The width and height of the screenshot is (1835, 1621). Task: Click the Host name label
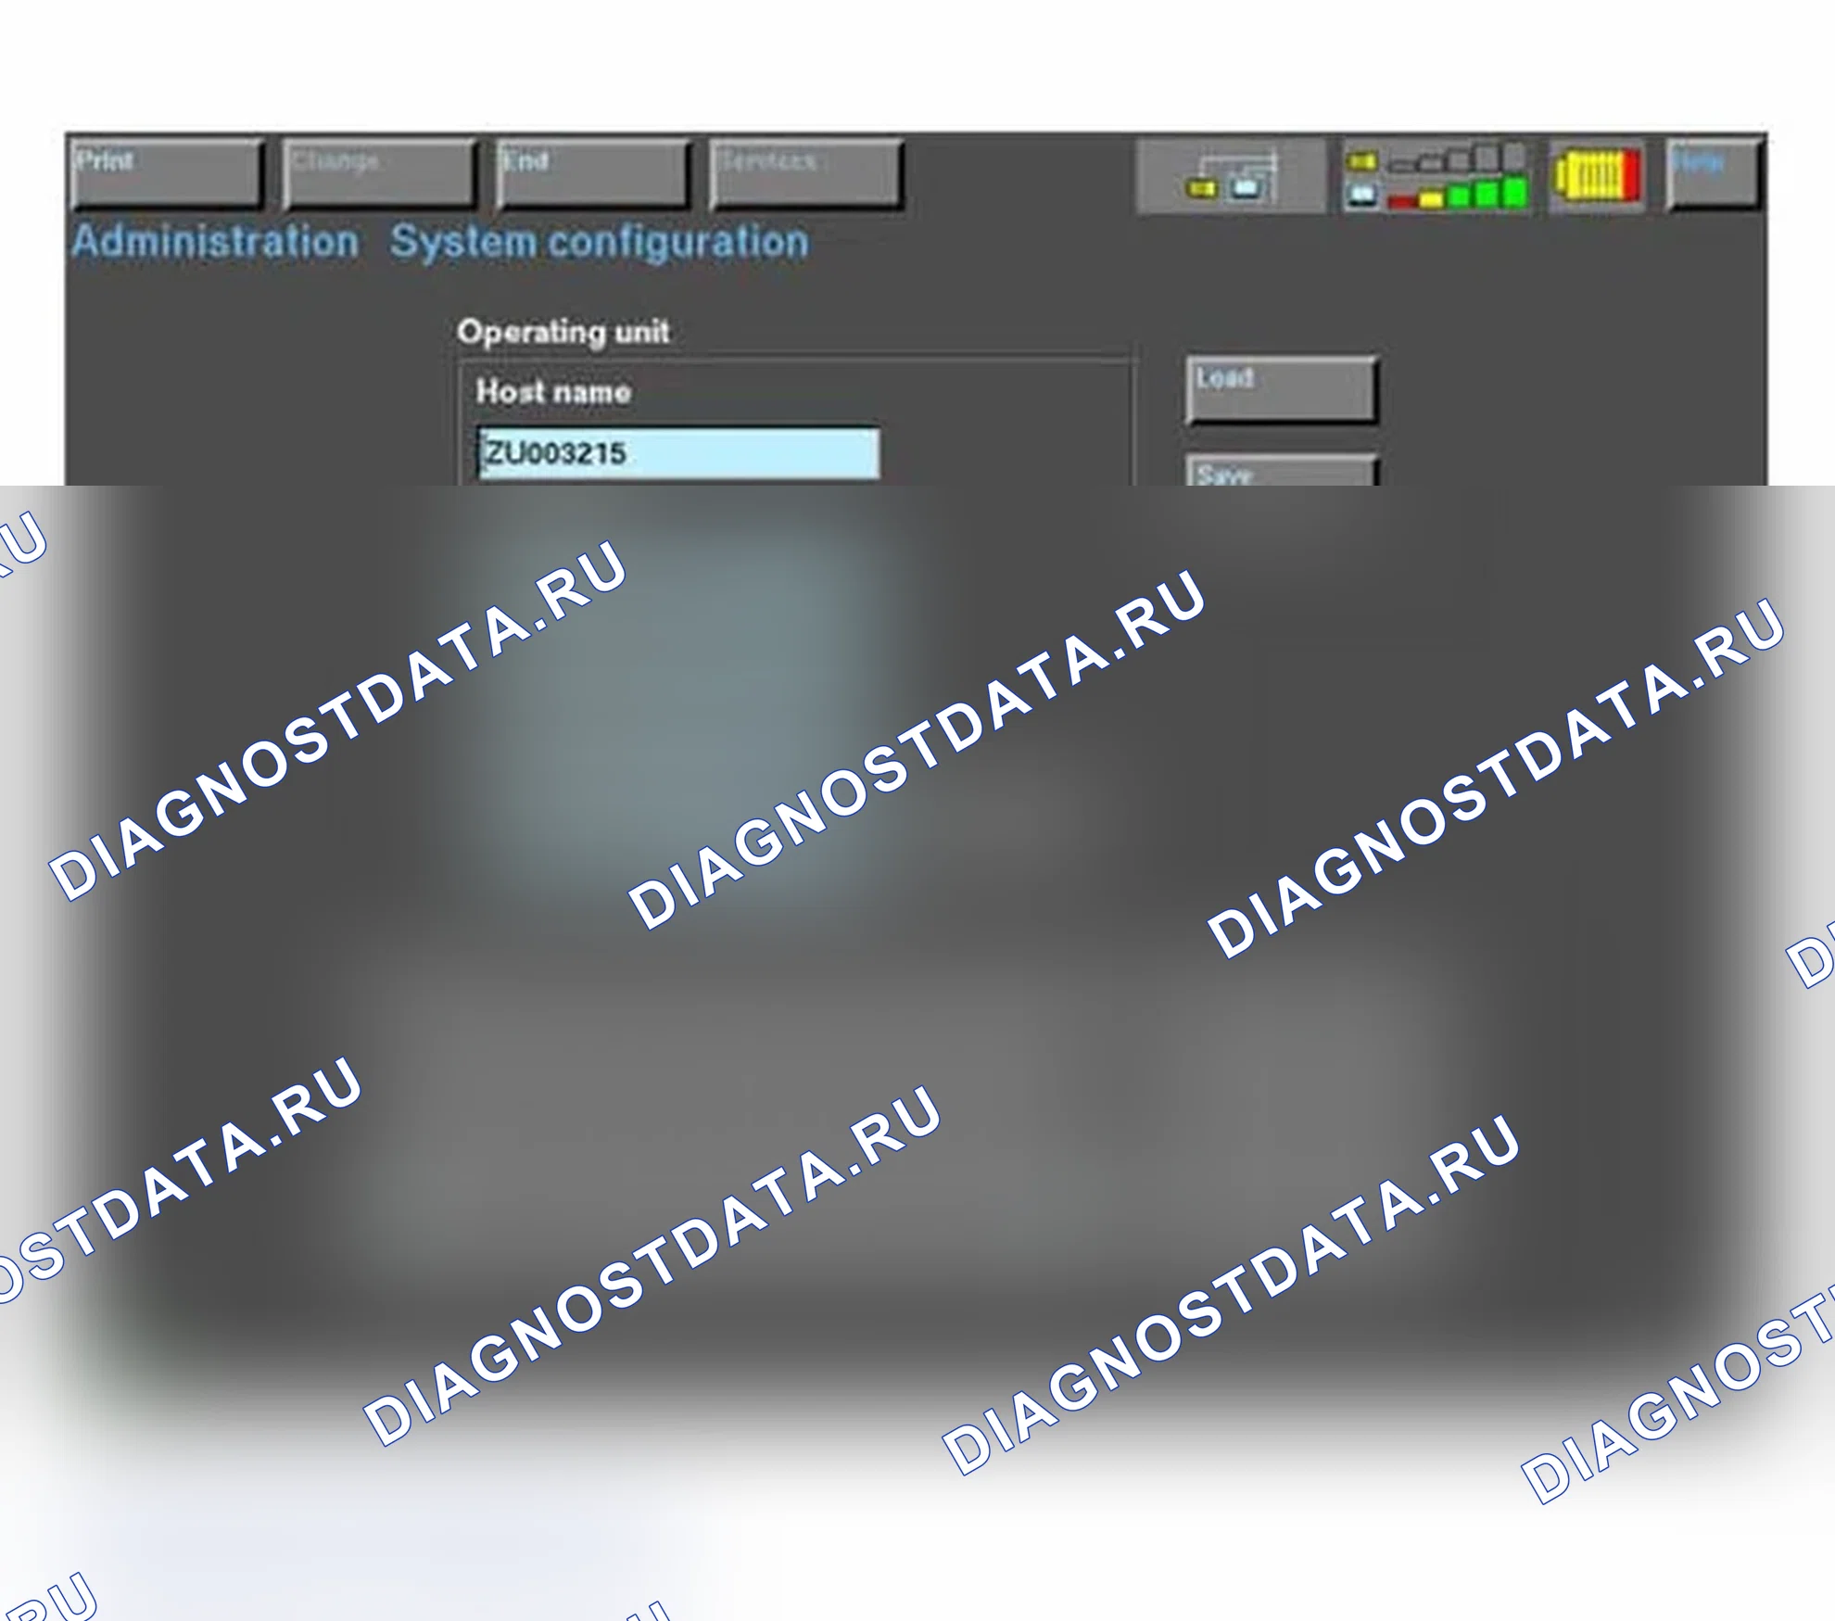[553, 392]
